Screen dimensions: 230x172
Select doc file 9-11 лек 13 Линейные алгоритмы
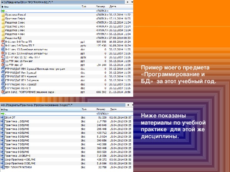[x=26, y=49]
